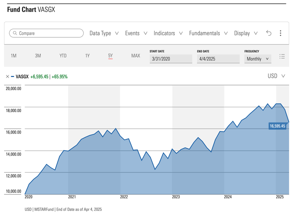Open the Indicators dropdown
The image size is (292, 215).
(x=168, y=33)
